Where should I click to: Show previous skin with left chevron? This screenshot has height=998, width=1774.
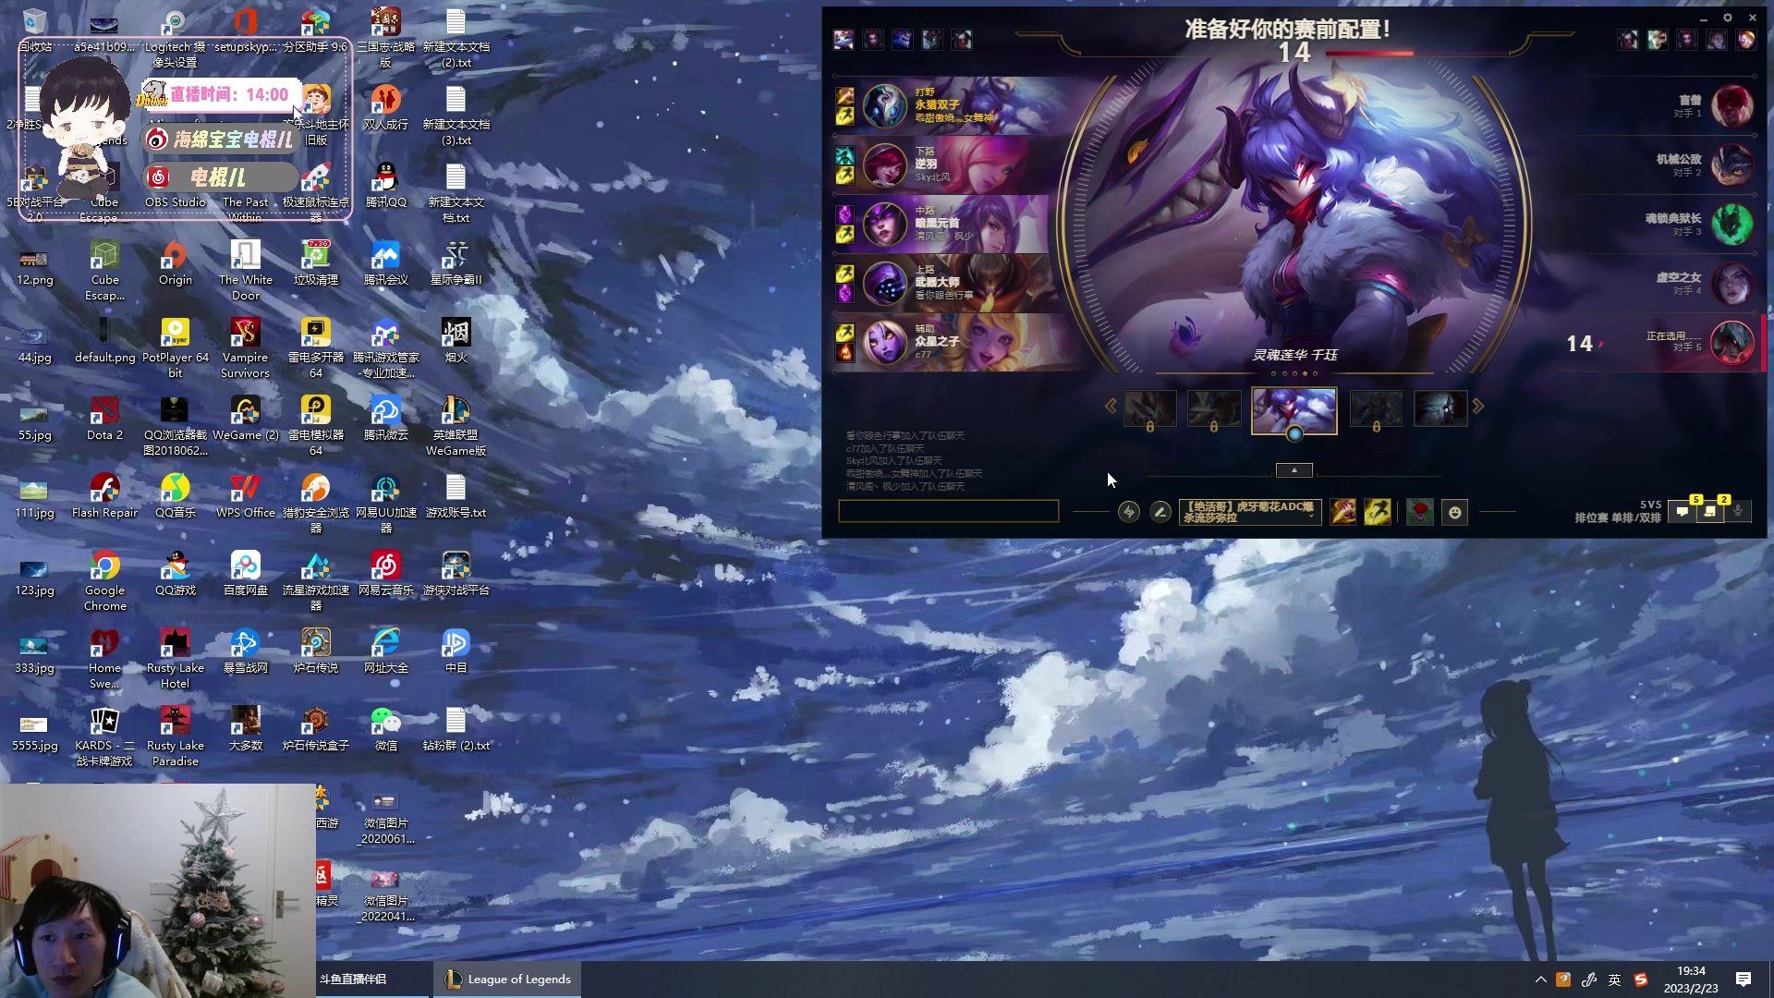pyautogui.click(x=1111, y=407)
